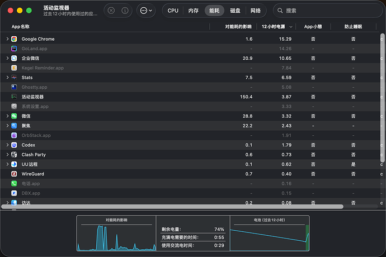386x257 pixels.
Task: Click the 聚焦 app icon
Action: point(14,126)
